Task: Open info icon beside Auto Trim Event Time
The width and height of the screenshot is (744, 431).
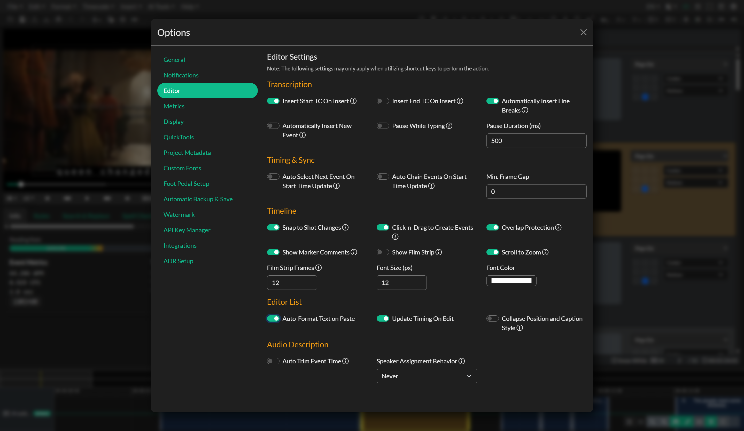Action: pyautogui.click(x=345, y=361)
